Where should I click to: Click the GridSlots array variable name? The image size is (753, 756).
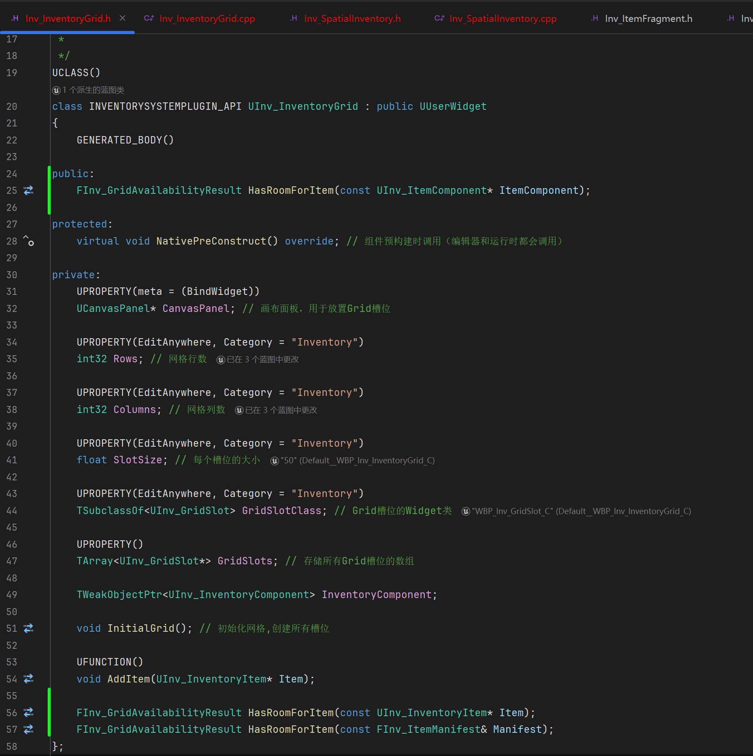coord(245,561)
